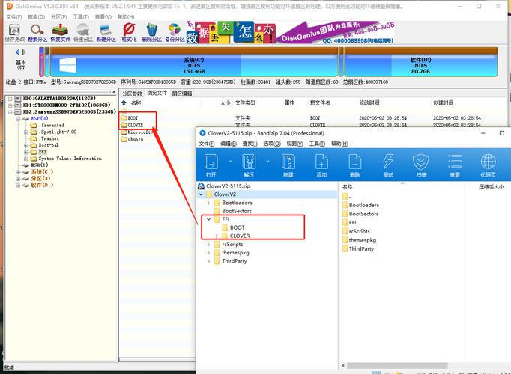Select BOOT folder in DiskGenius file list
Screen dimensions: 511x374
point(130,118)
